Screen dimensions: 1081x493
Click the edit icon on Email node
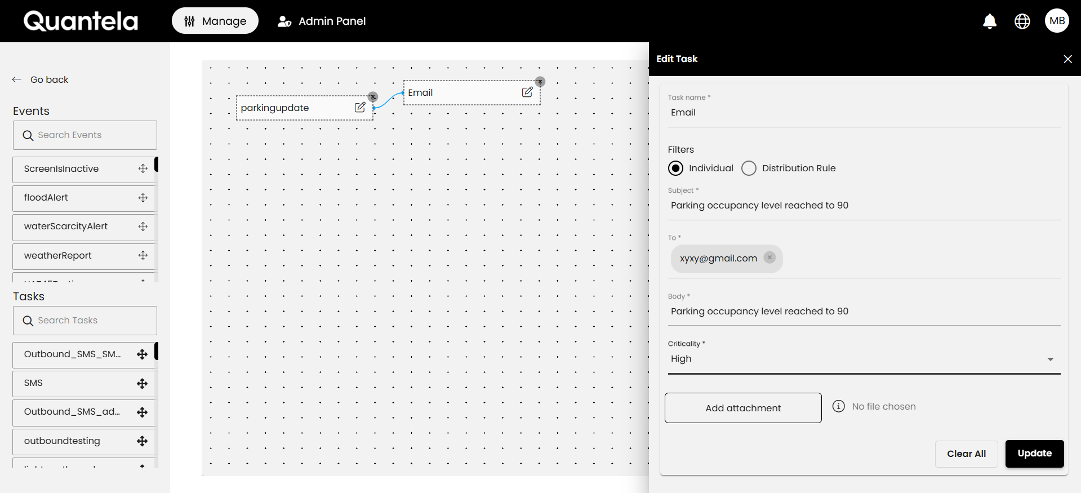[x=527, y=92]
